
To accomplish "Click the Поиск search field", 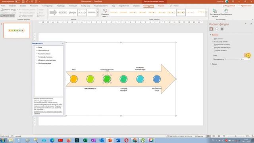I will 175,6.
